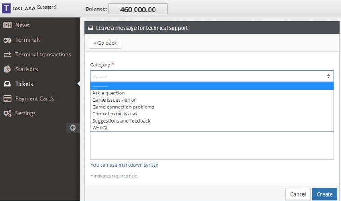Choose "Suggestions and feedback" category

coord(121,121)
